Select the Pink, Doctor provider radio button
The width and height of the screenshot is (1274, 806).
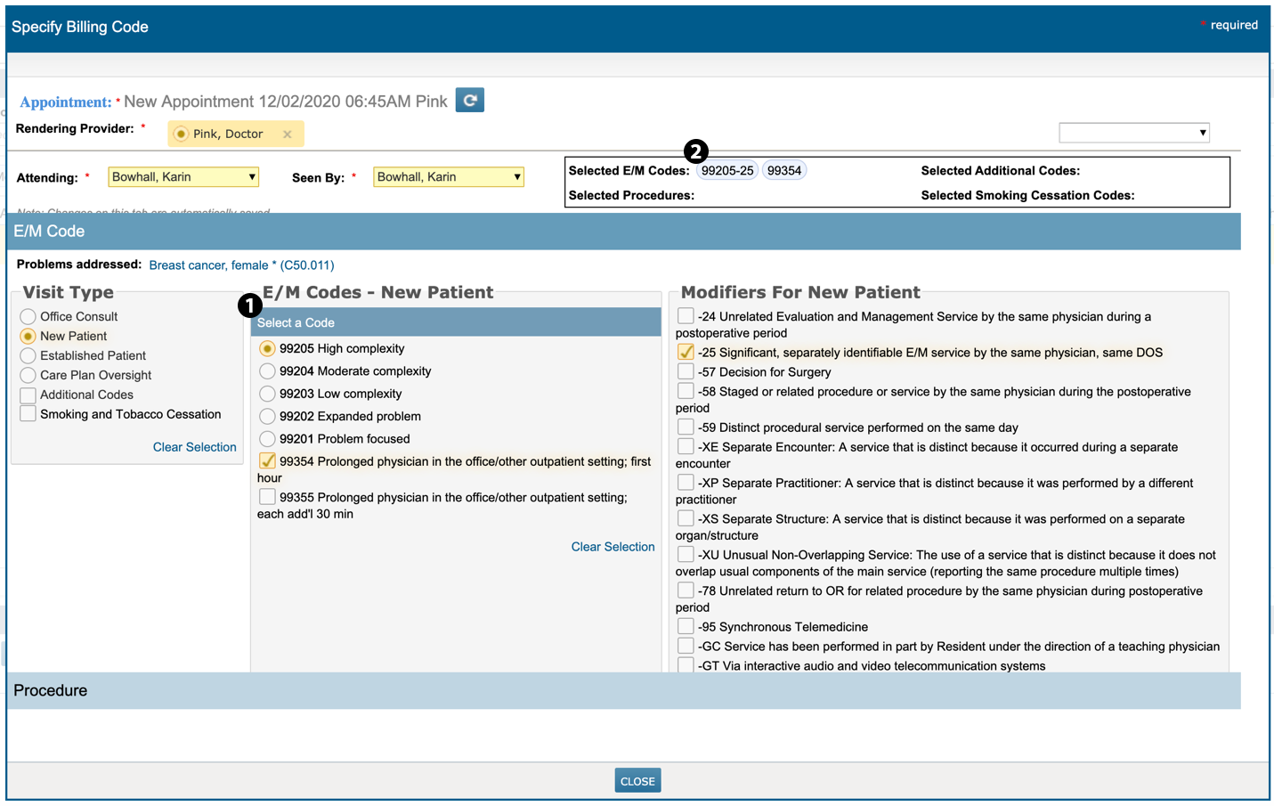pos(181,134)
